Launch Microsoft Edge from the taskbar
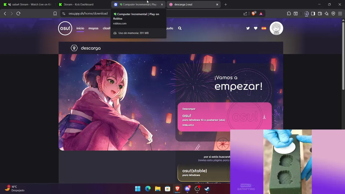345x194 pixels. 148,189
